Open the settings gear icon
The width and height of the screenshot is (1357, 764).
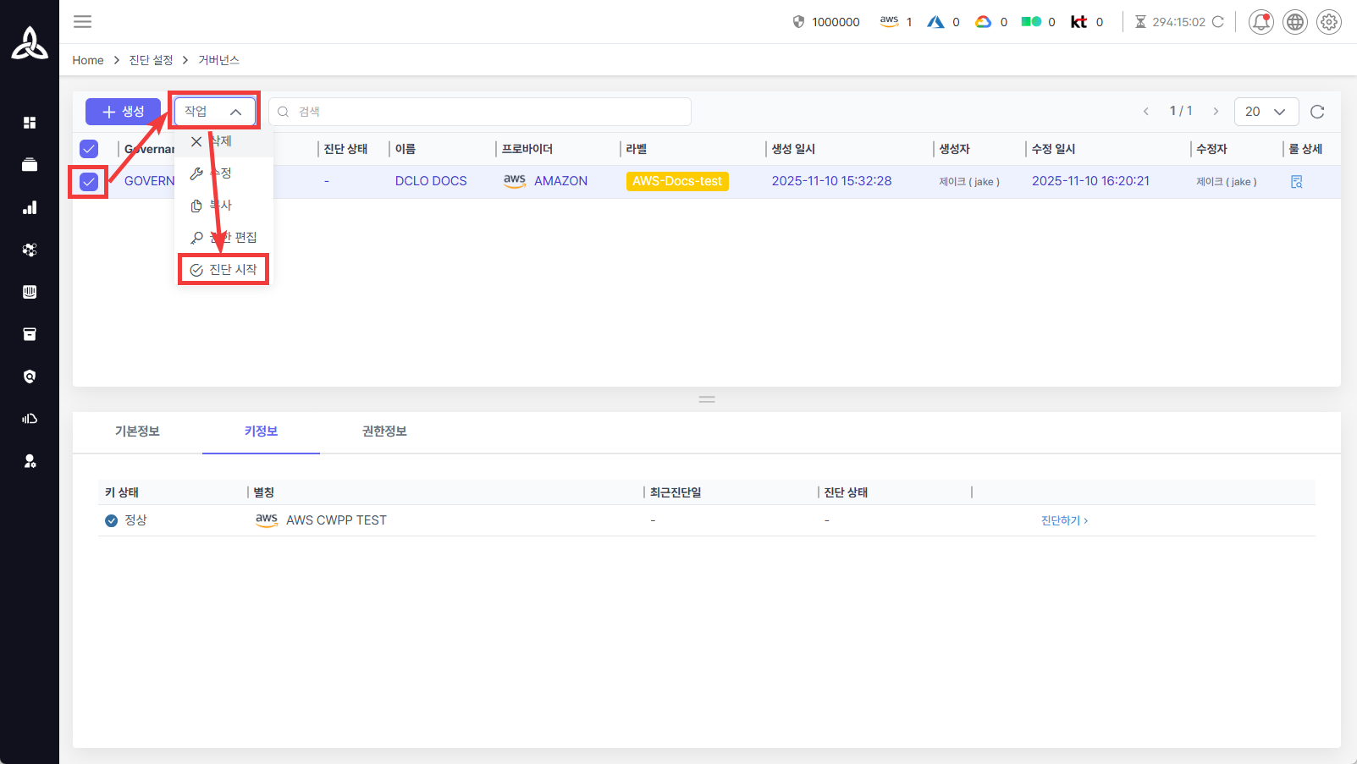coord(1328,22)
